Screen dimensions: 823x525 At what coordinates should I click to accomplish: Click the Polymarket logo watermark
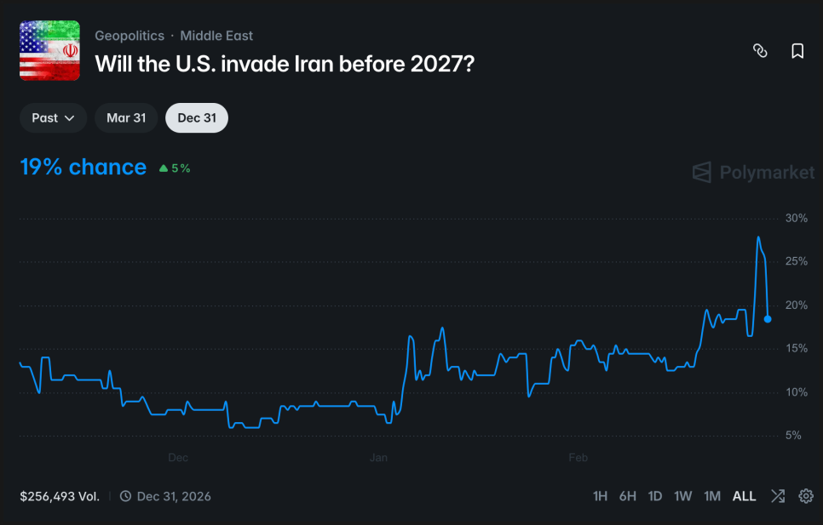(x=753, y=173)
